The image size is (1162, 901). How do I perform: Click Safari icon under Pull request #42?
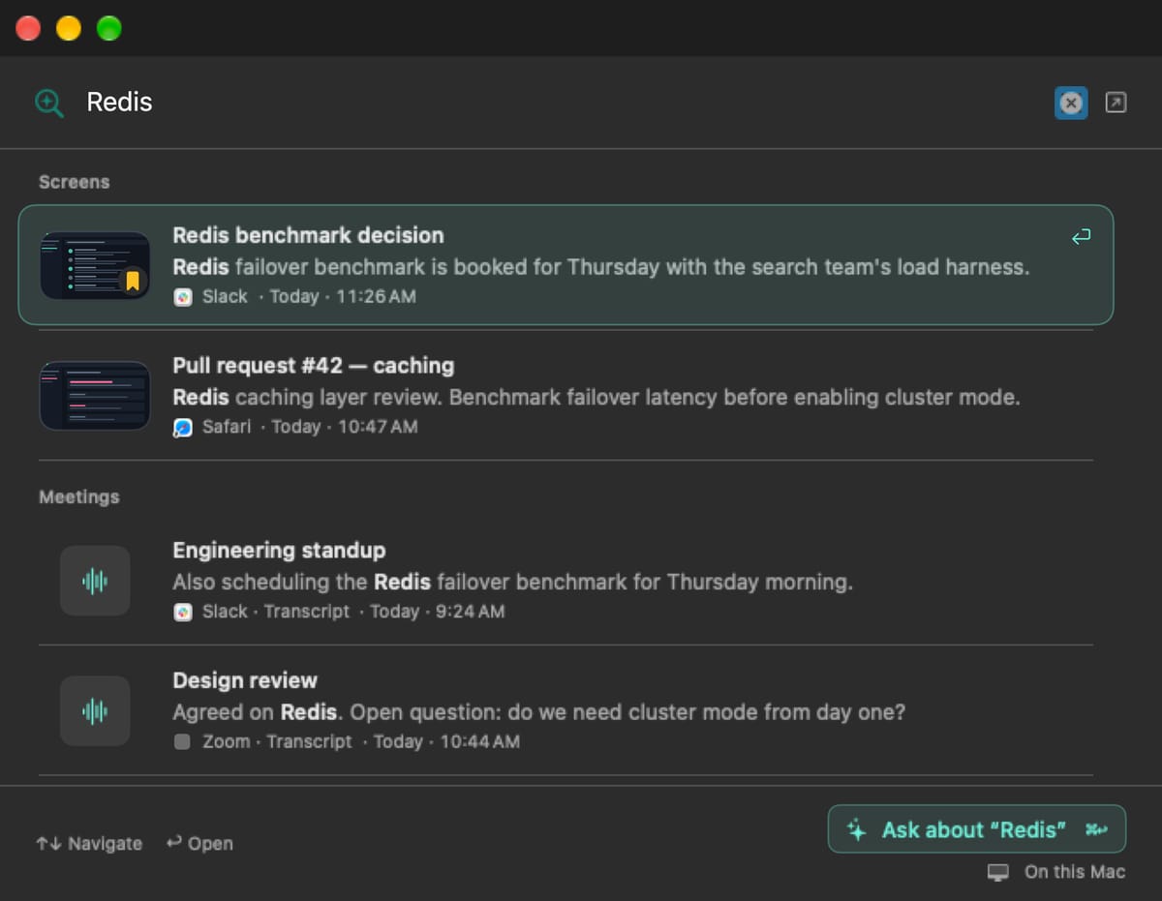(183, 427)
